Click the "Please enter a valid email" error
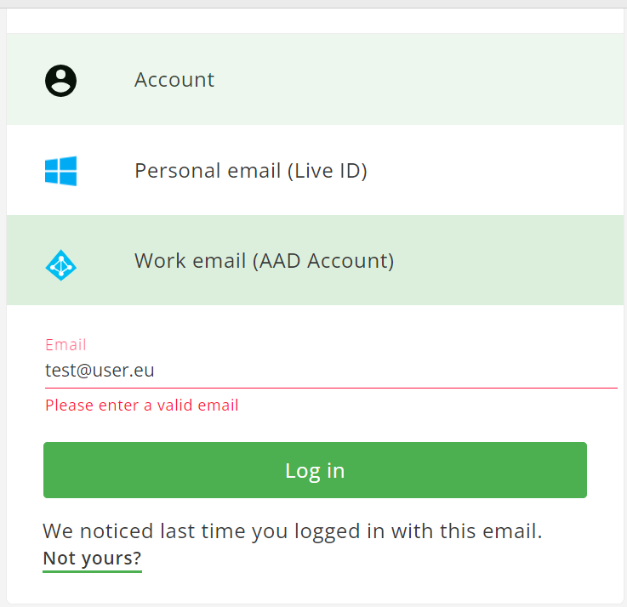627x607 pixels. click(142, 406)
